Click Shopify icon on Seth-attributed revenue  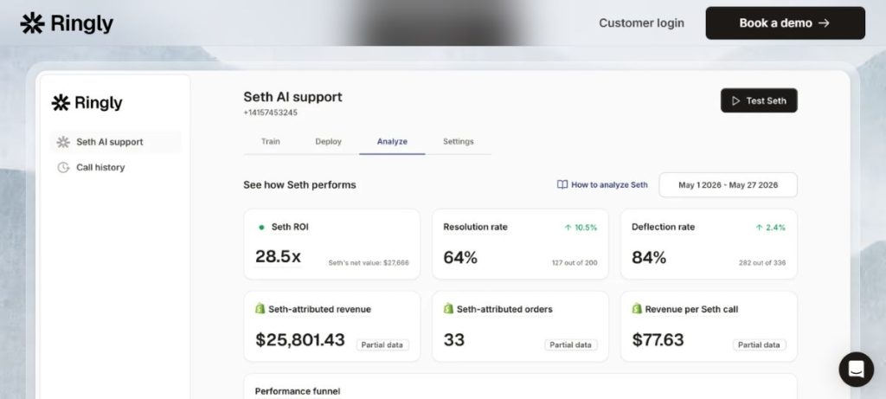[260, 309]
